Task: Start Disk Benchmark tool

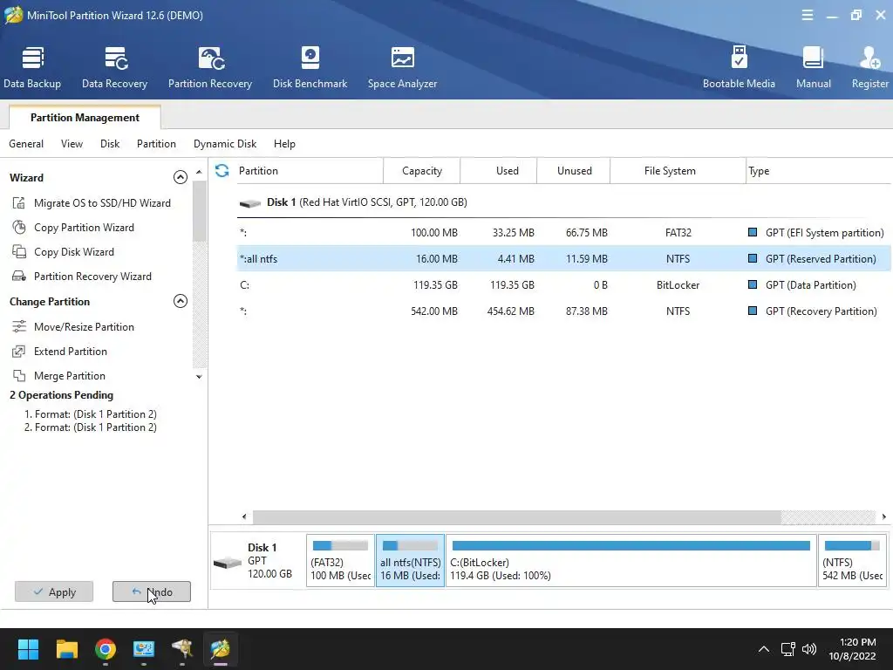Action: coord(310,68)
